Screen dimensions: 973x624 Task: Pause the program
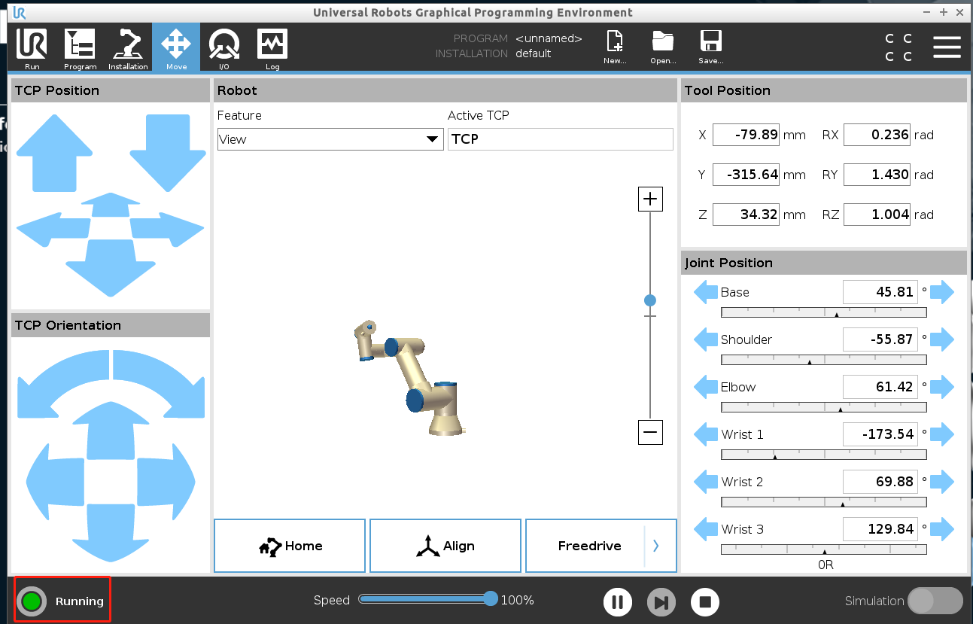click(617, 602)
